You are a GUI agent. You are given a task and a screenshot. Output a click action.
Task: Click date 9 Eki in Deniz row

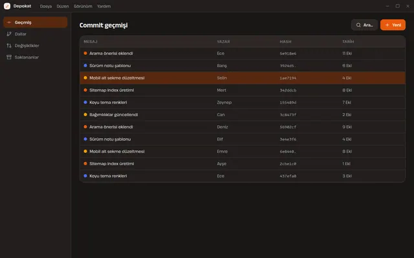(x=347, y=127)
